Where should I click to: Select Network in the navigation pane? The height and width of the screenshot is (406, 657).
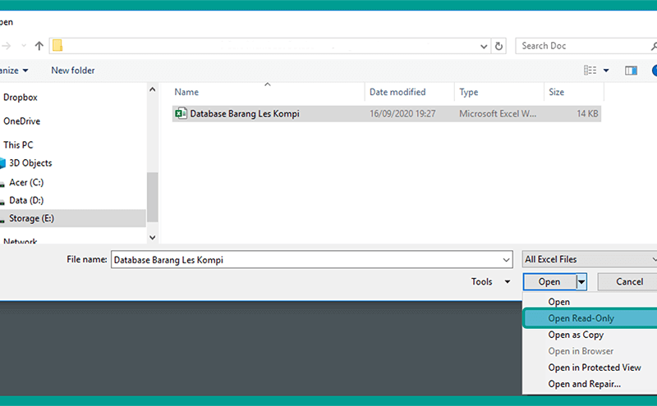[20, 240]
